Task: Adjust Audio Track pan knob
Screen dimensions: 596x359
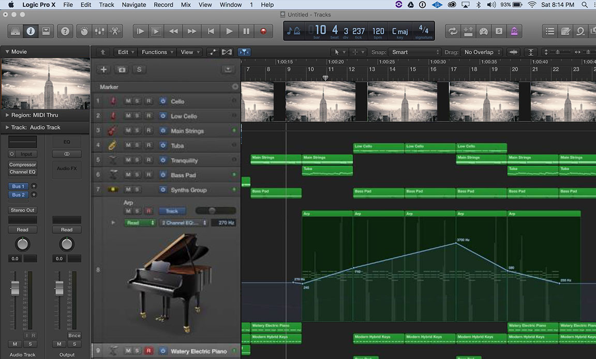Action: point(22,244)
